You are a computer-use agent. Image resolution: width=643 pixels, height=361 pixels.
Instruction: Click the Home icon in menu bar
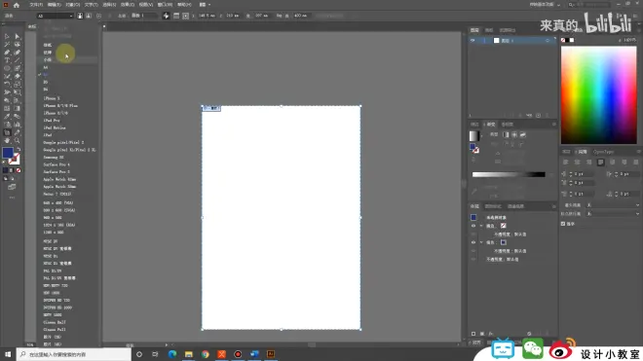(x=17, y=5)
